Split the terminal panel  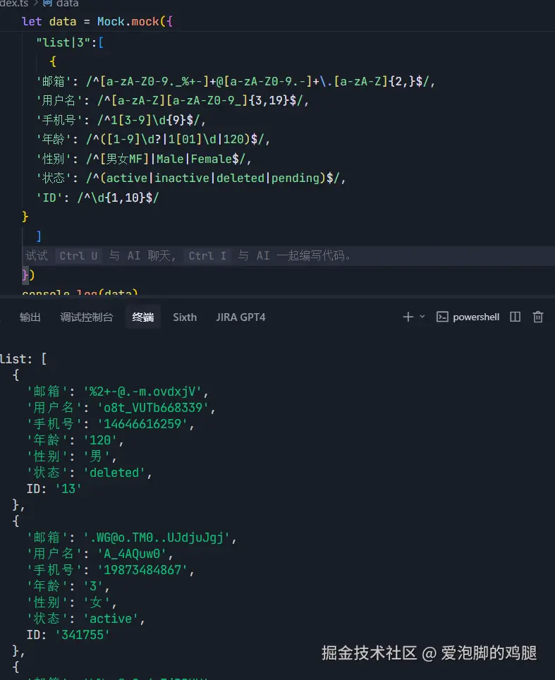click(515, 317)
